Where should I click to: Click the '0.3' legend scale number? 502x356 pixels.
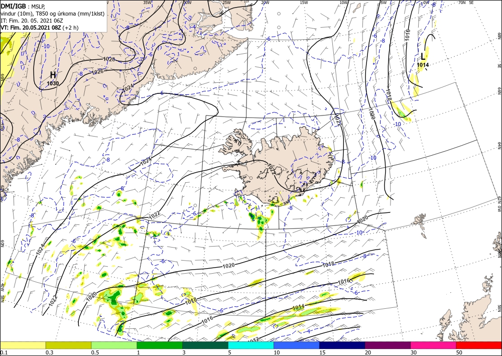tap(49, 352)
